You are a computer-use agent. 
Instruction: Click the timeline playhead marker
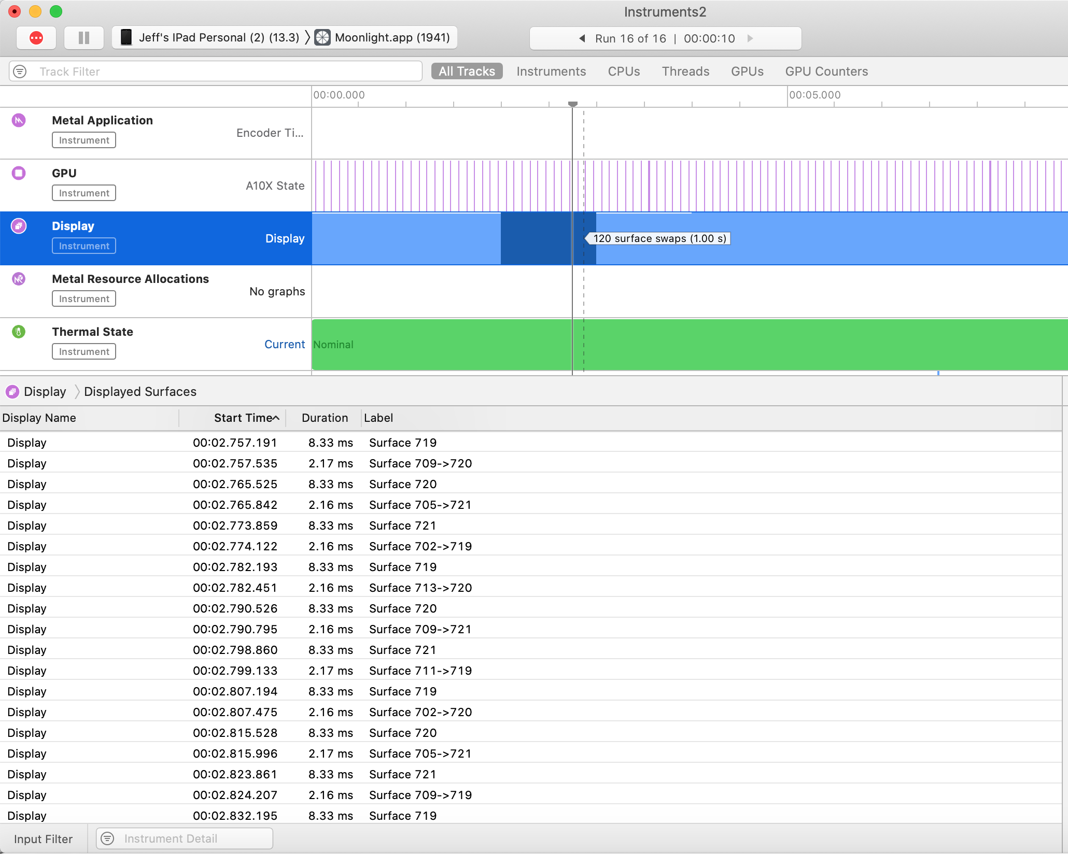(x=573, y=104)
